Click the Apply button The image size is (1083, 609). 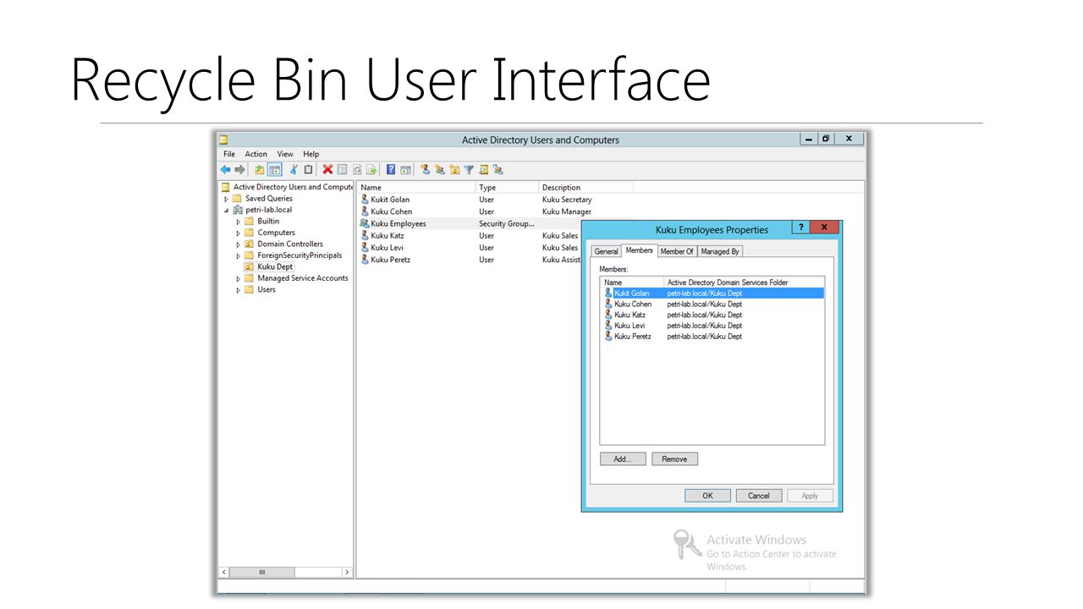click(810, 496)
